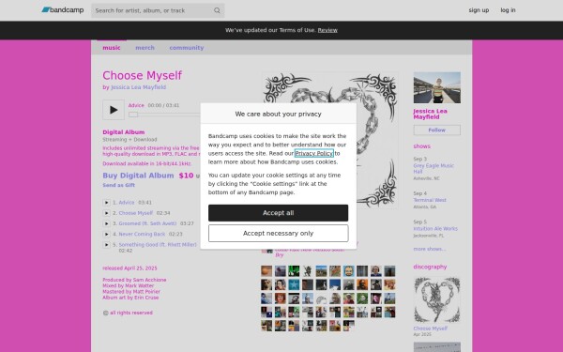563x352 pixels.
Task: Click the Send as Gift link
Action: point(118,185)
